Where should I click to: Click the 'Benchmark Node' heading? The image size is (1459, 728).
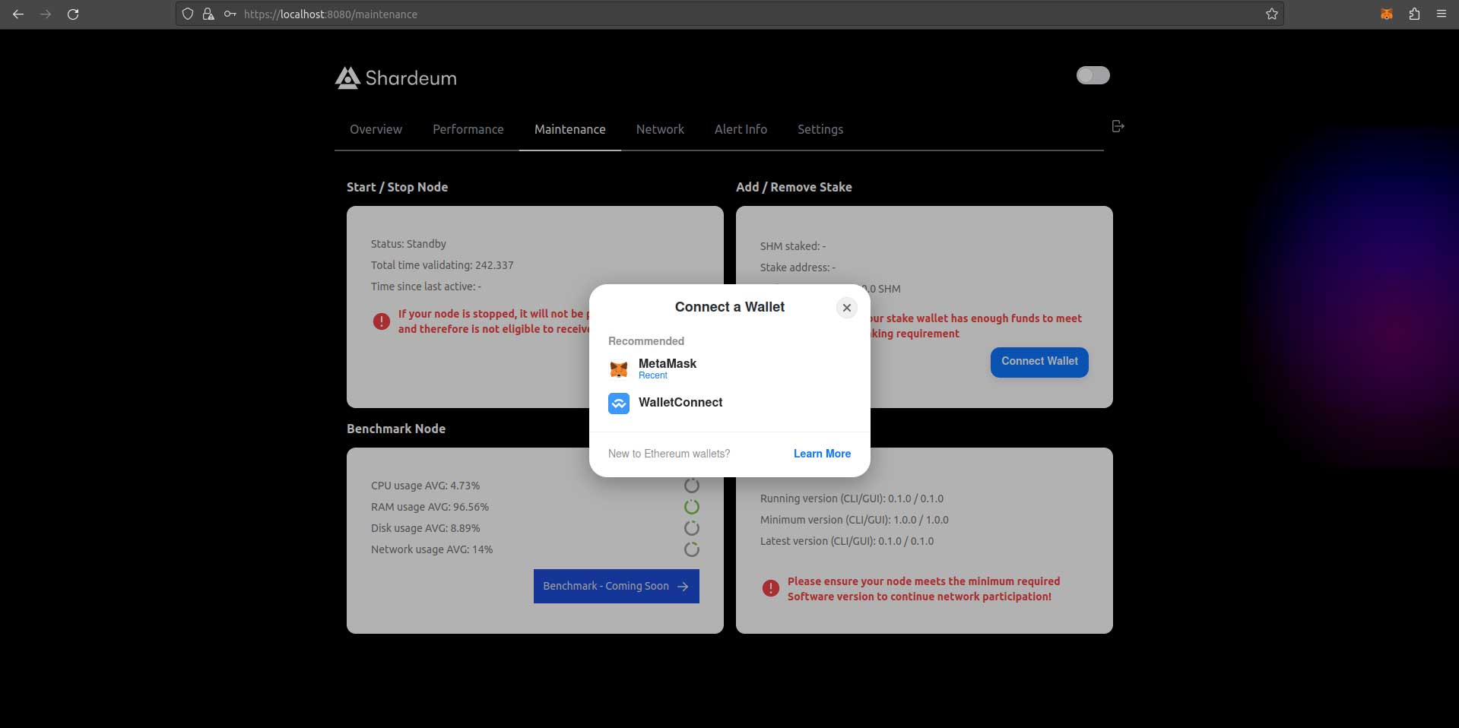[x=396, y=429]
